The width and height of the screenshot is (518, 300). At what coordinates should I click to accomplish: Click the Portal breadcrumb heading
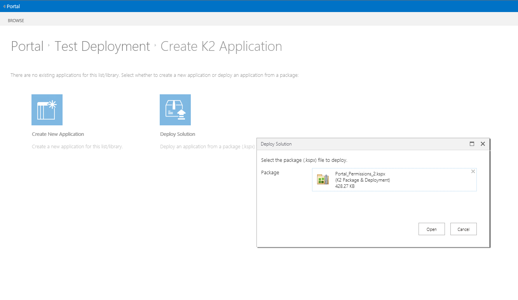click(x=27, y=46)
